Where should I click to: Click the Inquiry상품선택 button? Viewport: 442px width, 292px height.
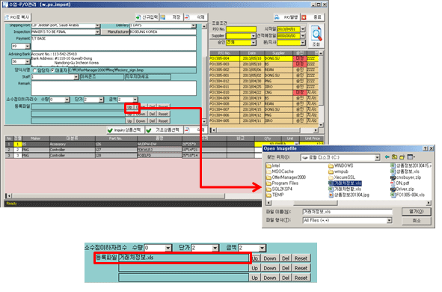125,130
